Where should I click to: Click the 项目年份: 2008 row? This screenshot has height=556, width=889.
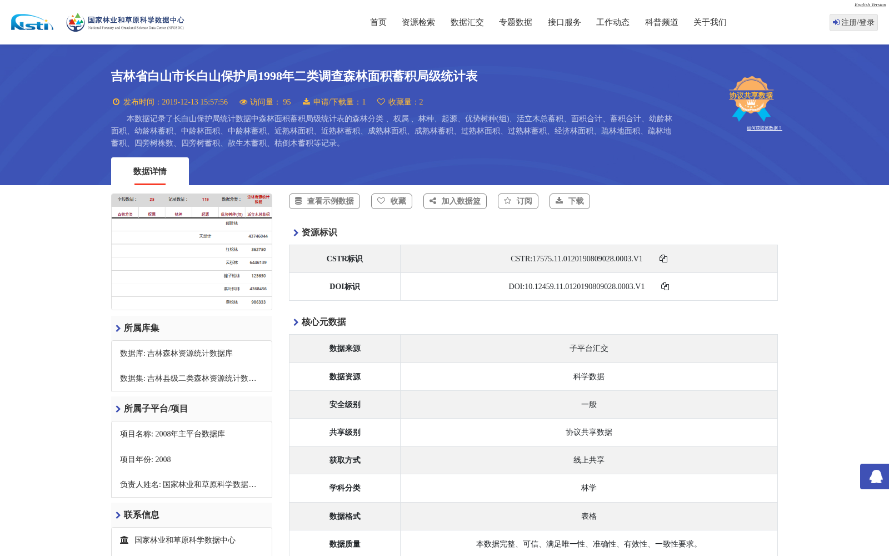146,459
